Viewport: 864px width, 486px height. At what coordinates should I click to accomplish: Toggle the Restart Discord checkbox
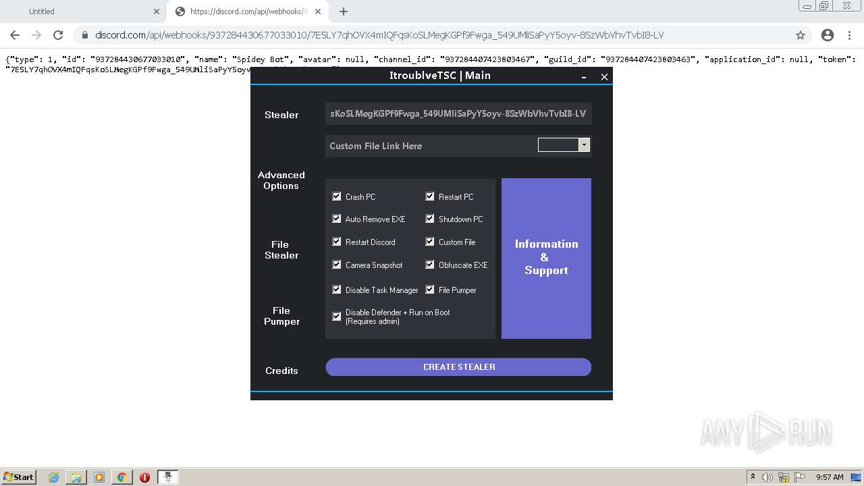(337, 242)
